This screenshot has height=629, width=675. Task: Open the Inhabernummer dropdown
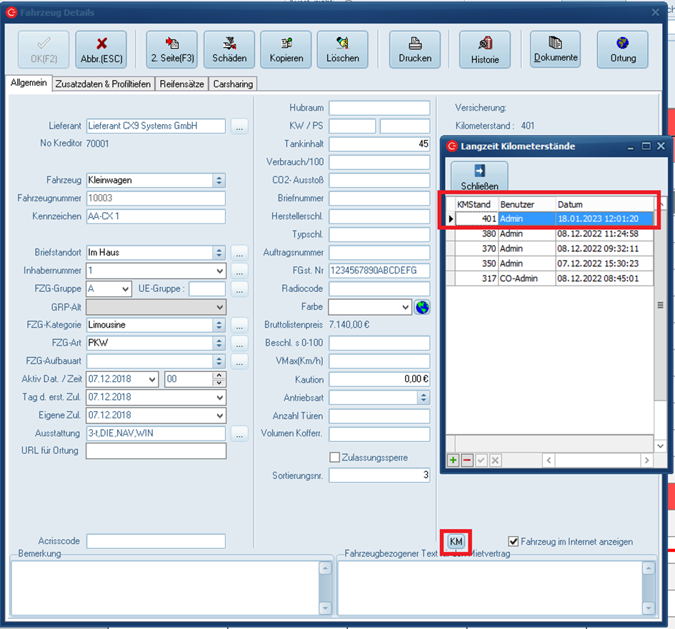click(219, 271)
